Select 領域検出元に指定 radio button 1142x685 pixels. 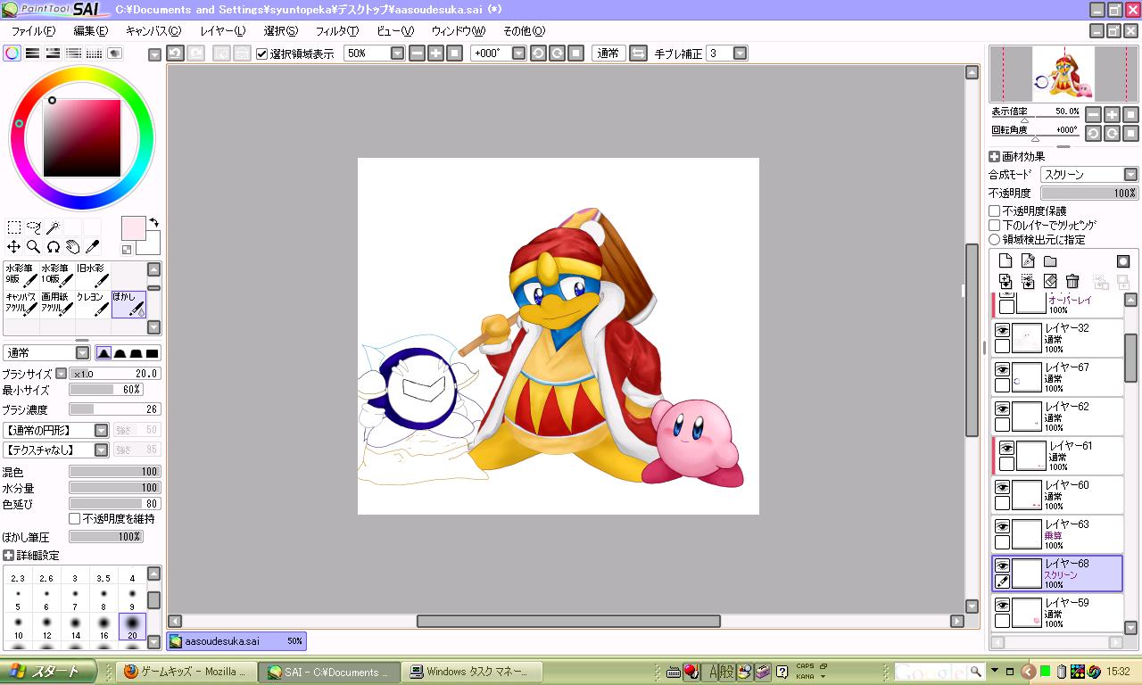tap(995, 240)
